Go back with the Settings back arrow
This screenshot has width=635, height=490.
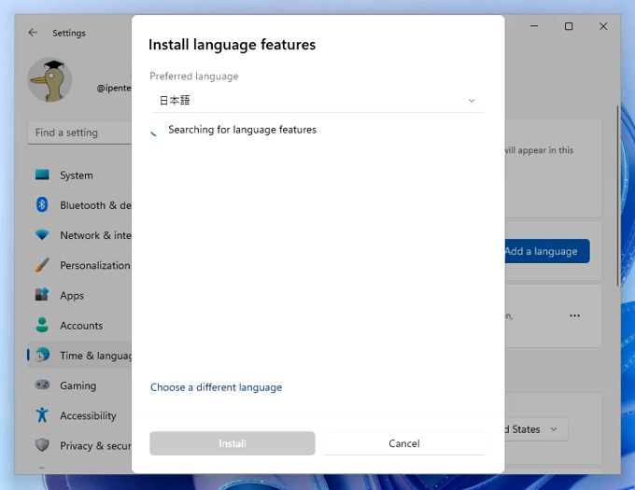[x=33, y=33]
